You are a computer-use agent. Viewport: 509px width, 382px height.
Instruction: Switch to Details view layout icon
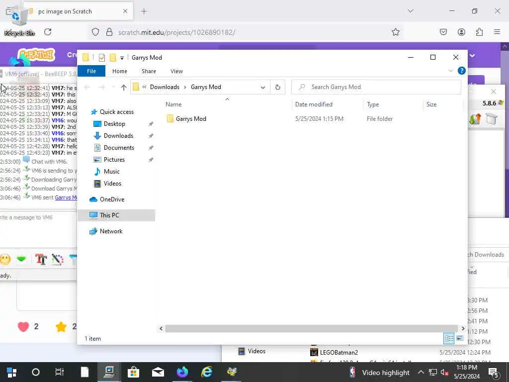[x=449, y=338]
